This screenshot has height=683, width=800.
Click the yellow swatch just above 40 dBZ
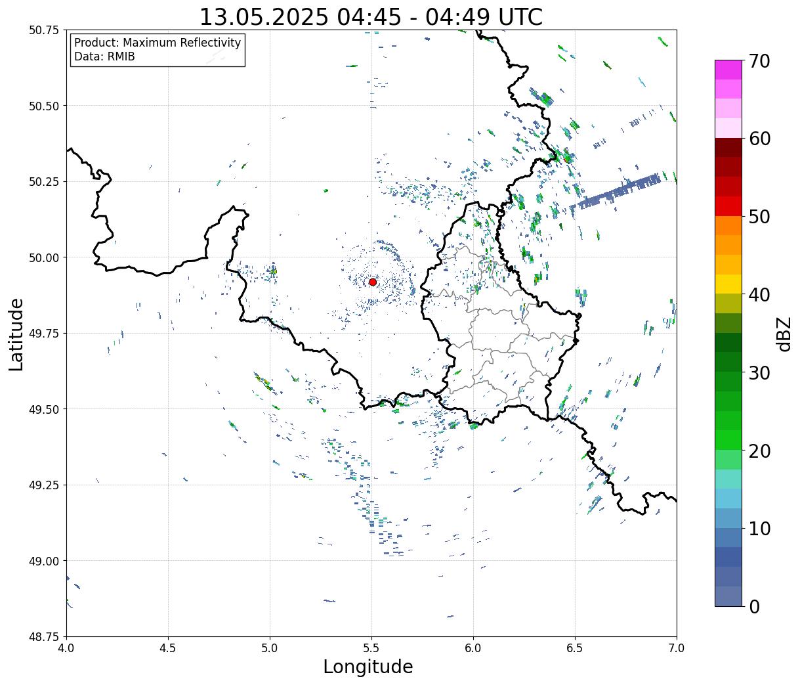728,284
